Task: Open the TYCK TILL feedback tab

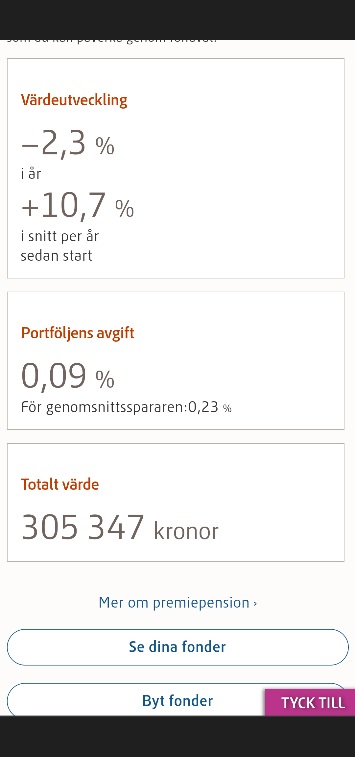Action: tap(313, 703)
